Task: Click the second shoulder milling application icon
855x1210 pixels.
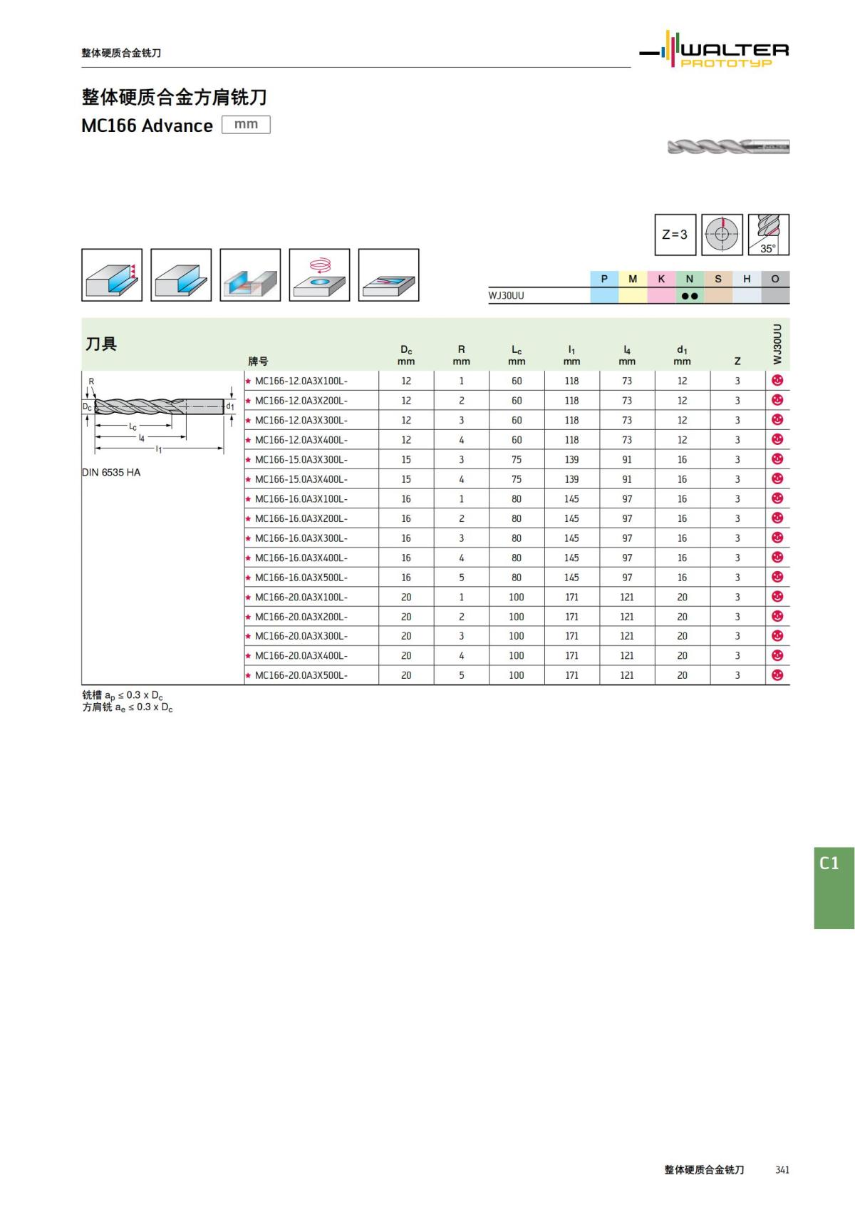Action: click(x=181, y=275)
